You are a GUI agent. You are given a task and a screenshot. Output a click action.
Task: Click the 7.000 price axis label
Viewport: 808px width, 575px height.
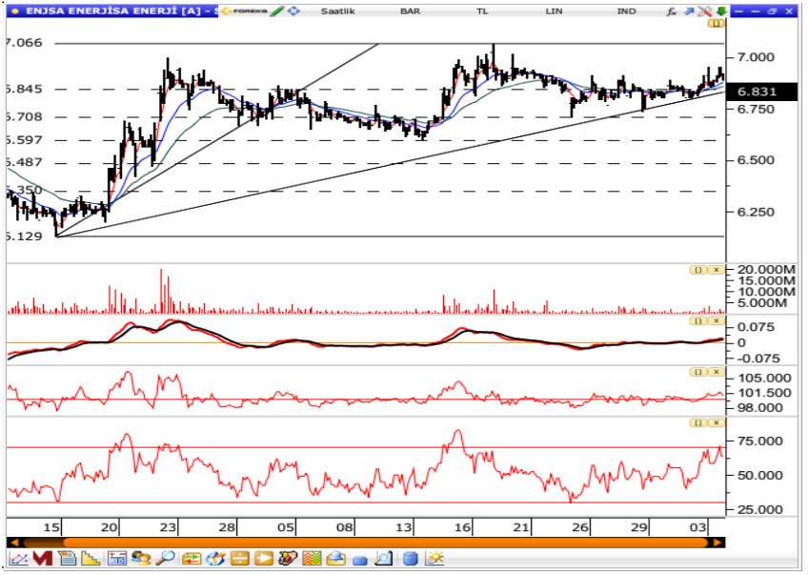click(x=756, y=57)
